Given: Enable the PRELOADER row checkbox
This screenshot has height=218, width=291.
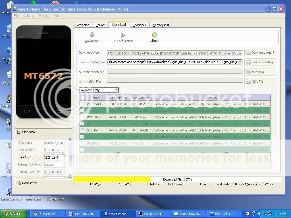Looking at the screenshot, I should pyautogui.click(x=82, y=104).
